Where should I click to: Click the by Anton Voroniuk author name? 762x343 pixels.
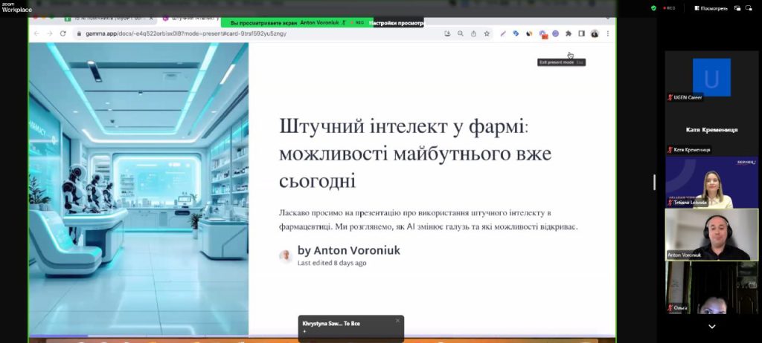pyautogui.click(x=349, y=250)
